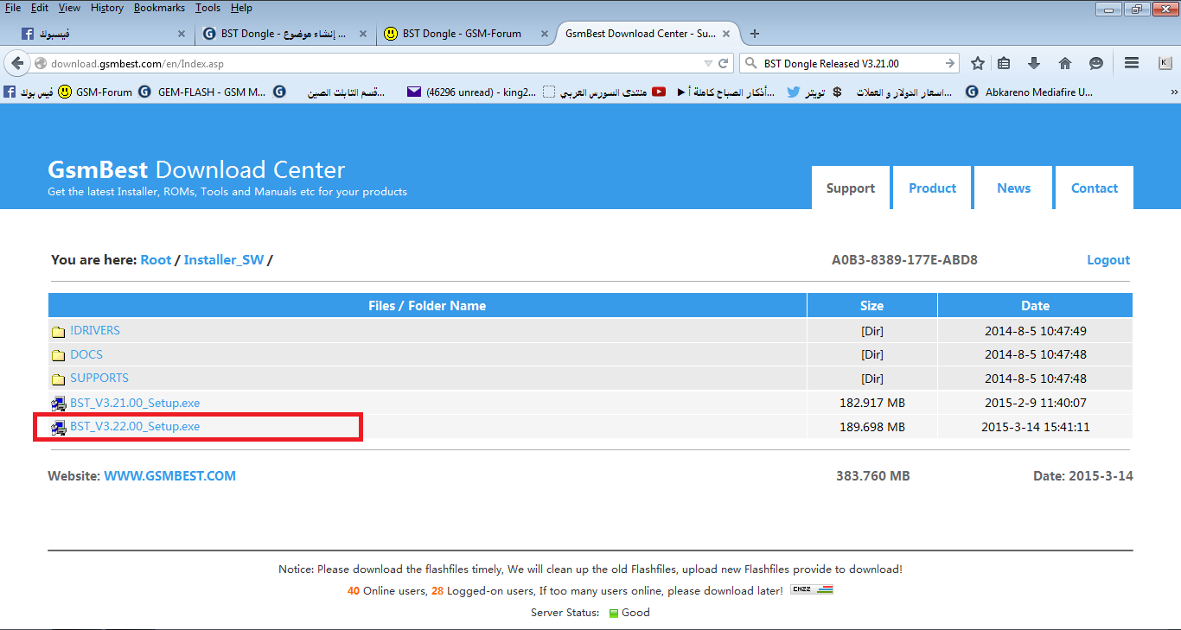Image resolution: width=1181 pixels, height=630 pixels.
Task: Open the Tools menu
Action: pos(207,8)
